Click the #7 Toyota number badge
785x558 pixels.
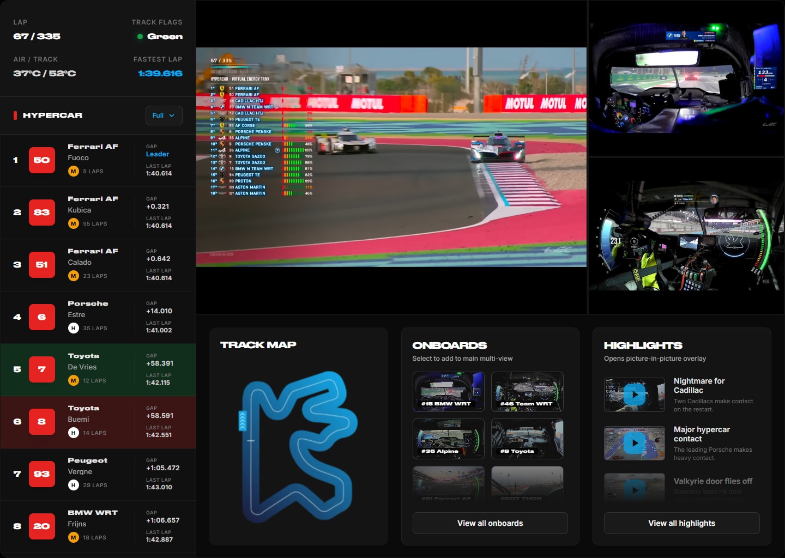coord(42,369)
